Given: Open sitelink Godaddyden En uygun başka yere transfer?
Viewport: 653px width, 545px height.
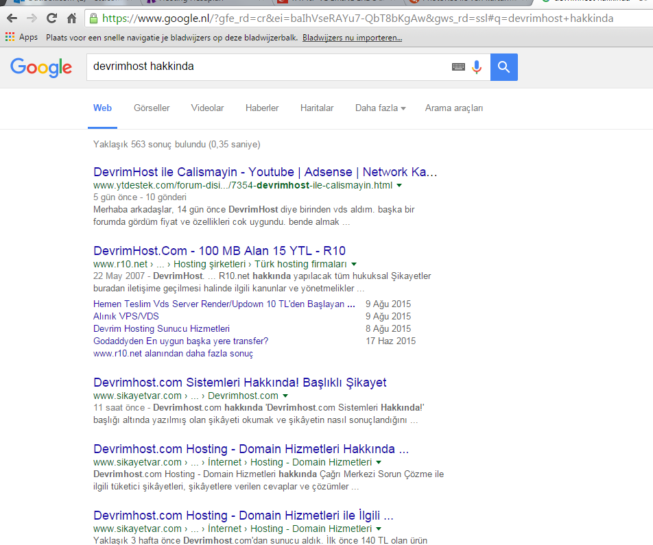Looking at the screenshot, I should [x=181, y=341].
